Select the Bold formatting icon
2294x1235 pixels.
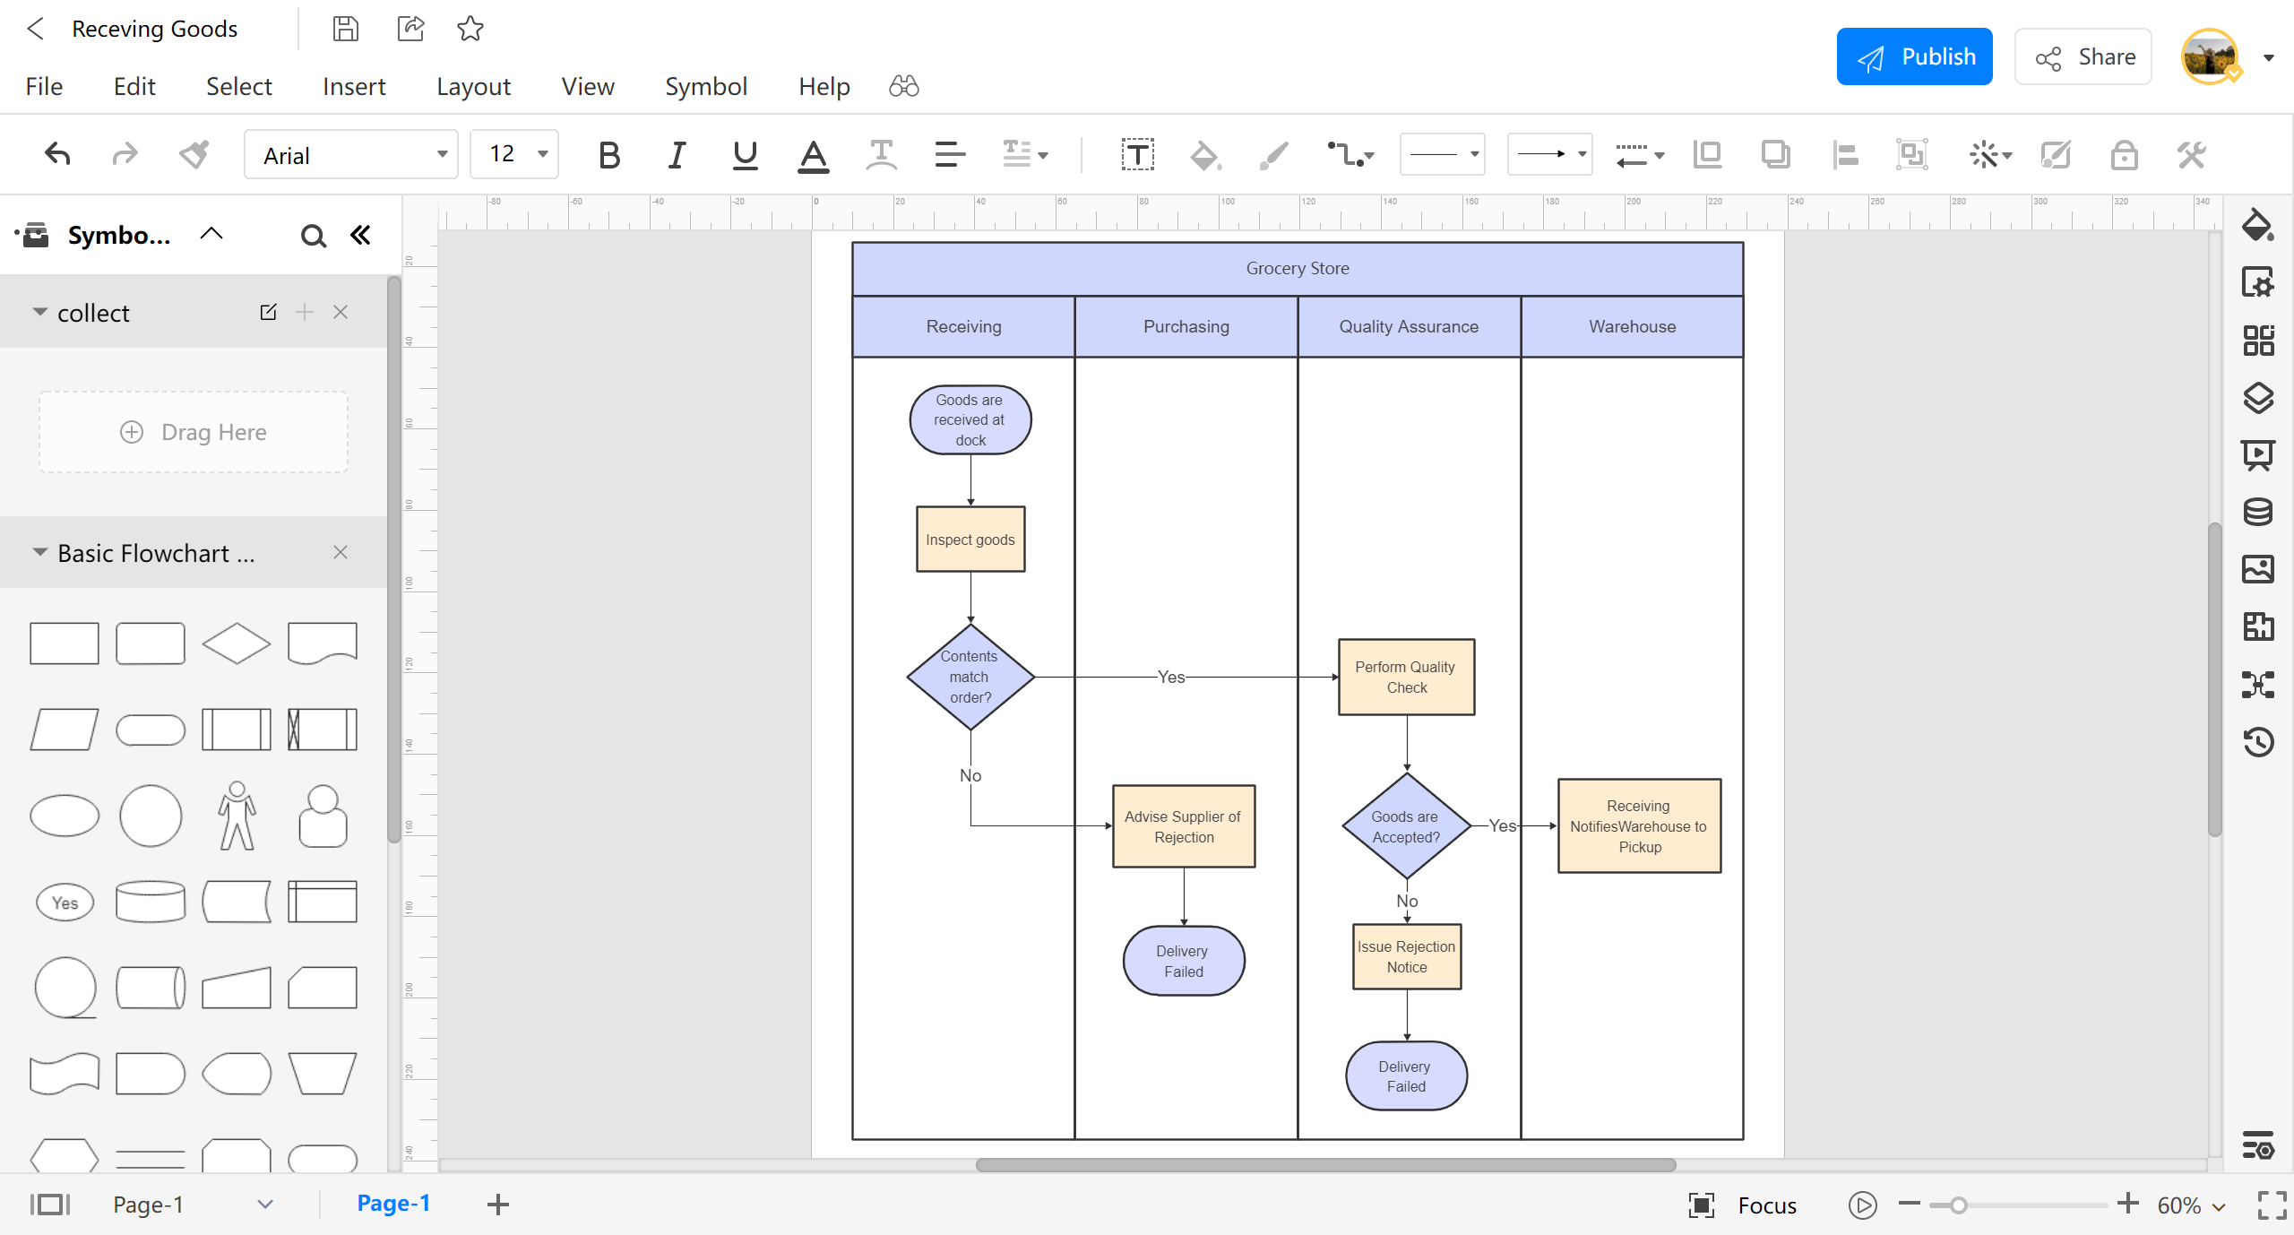[608, 155]
